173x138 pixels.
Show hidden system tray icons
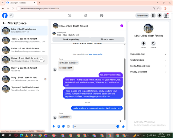pos(144,135)
